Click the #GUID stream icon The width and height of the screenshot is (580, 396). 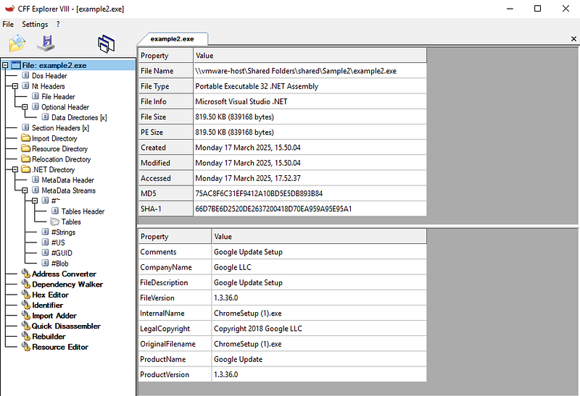pyautogui.click(x=45, y=253)
